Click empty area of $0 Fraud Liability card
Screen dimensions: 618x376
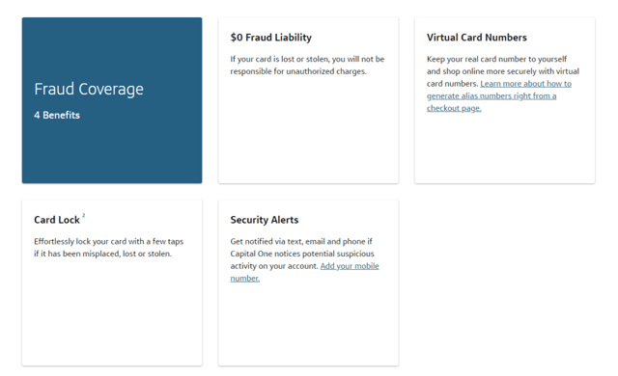(308, 130)
